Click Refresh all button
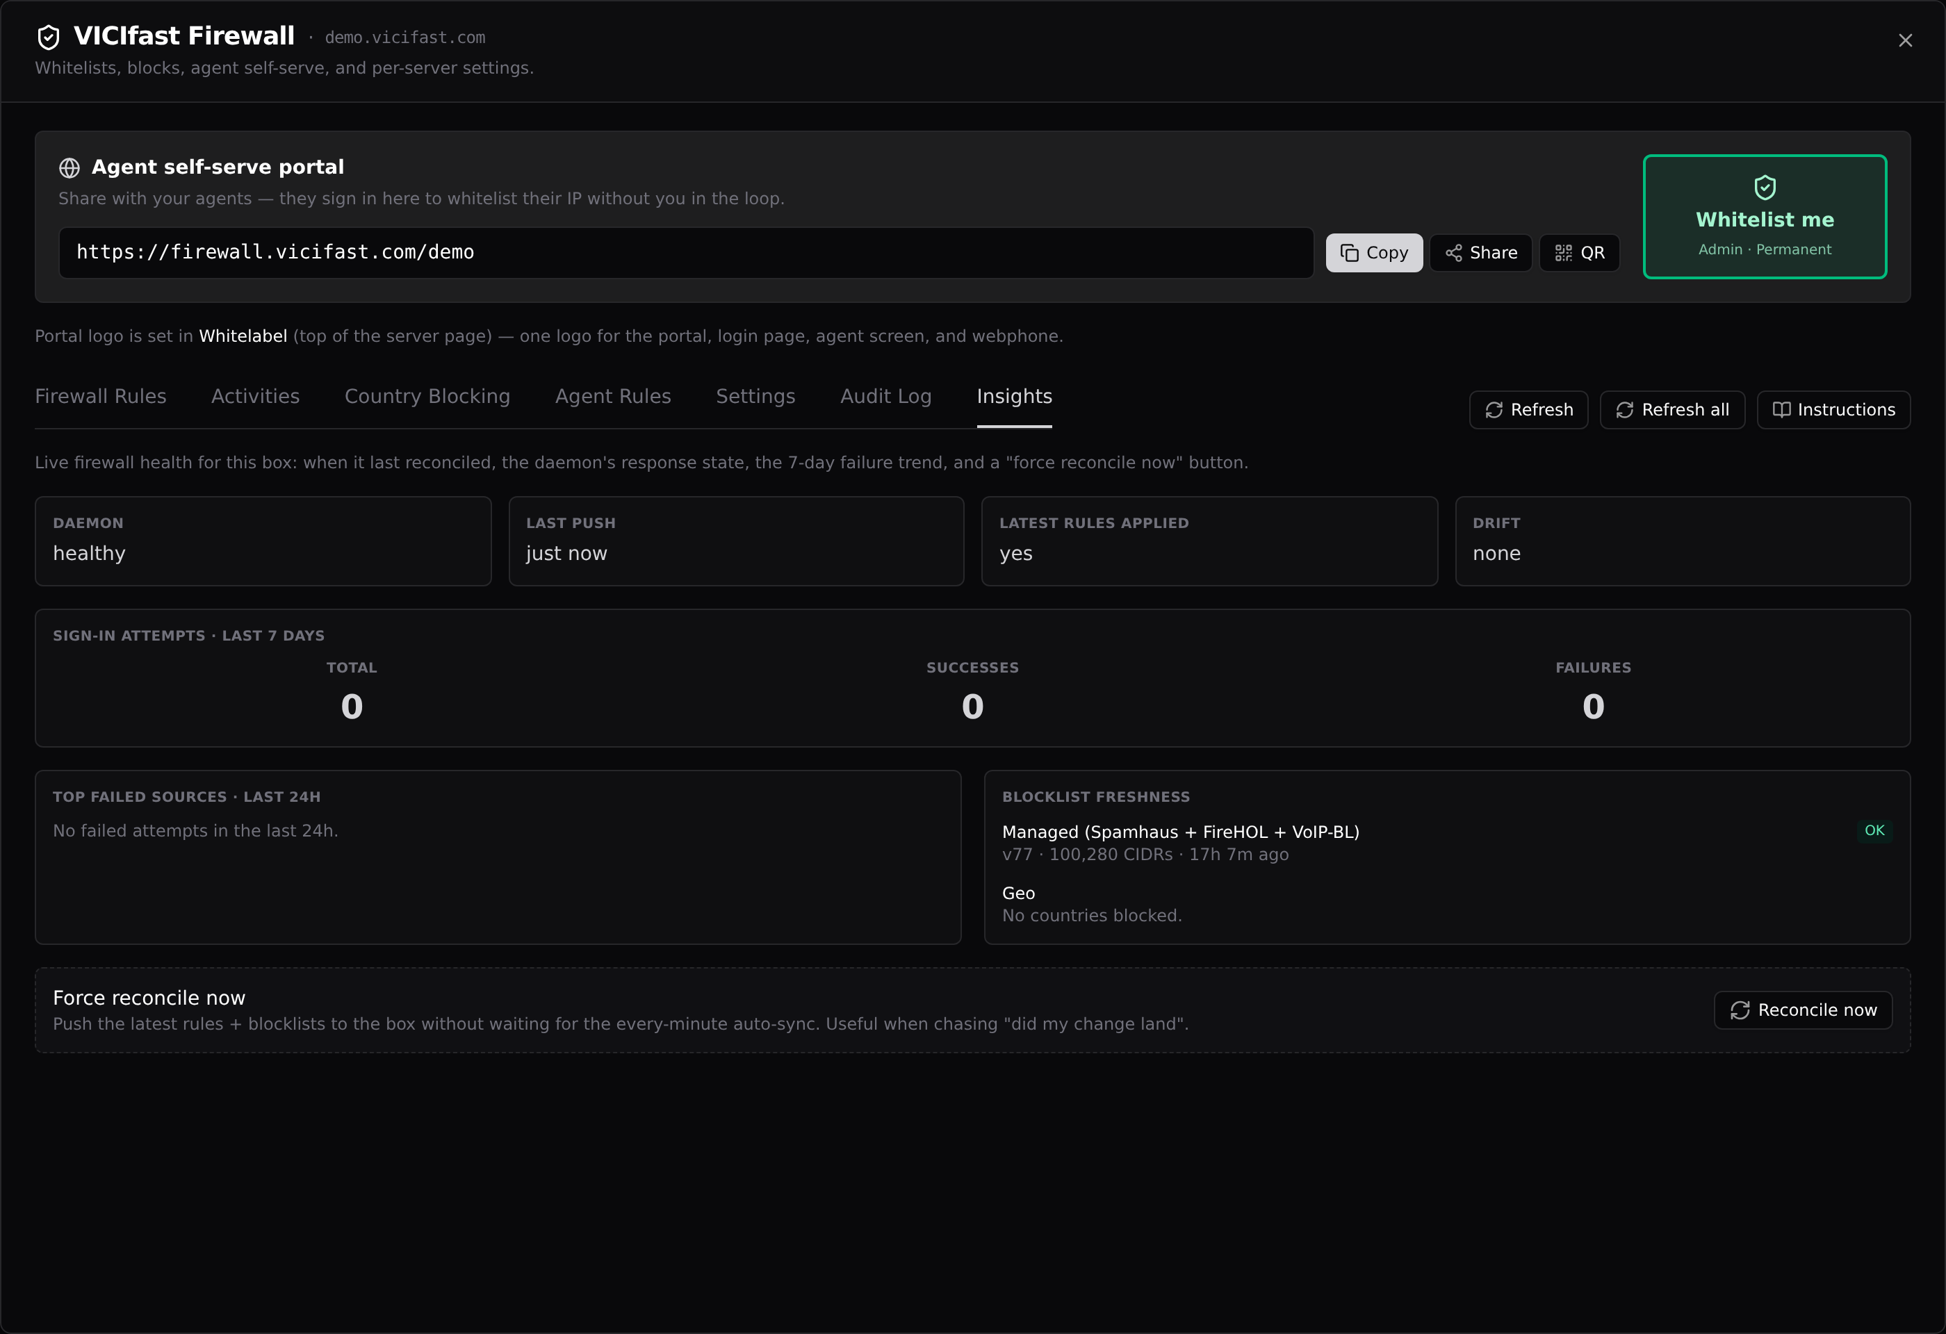Screen dimensions: 1946x1334 coord(1672,410)
